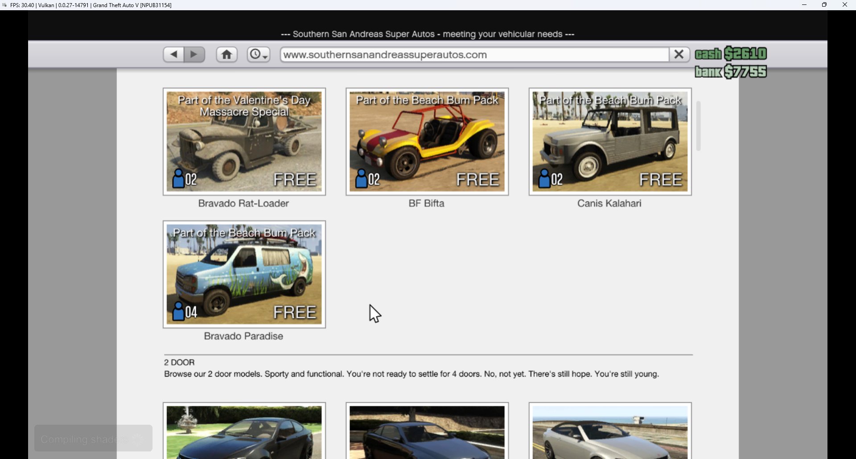Open the homepage via the home icon
The image size is (856, 459).
(226, 54)
